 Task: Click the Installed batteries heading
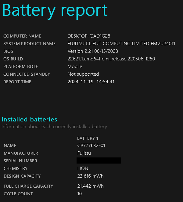29,119
